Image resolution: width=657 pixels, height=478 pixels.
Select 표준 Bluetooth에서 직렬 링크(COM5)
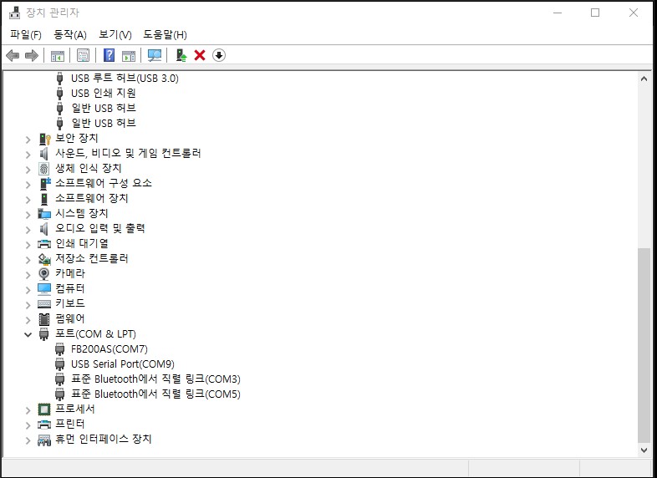155,394
